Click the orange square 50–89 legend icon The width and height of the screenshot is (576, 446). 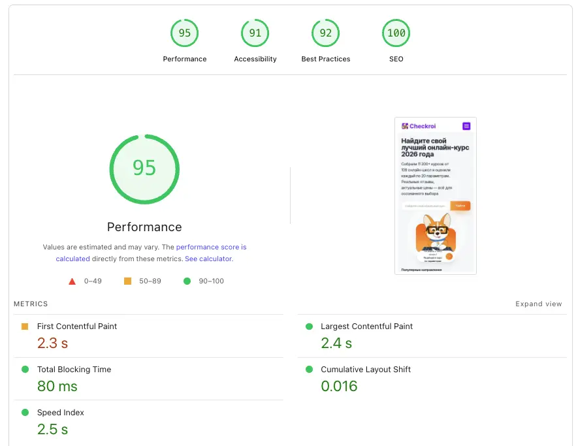(x=127, y=281)
